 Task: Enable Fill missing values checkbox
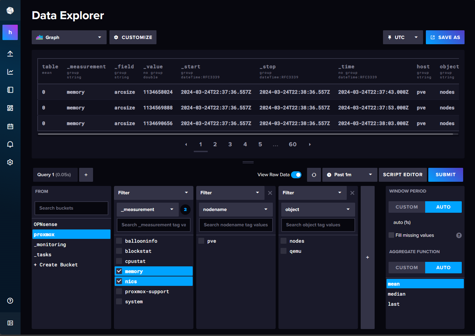[x=391, y=235]
